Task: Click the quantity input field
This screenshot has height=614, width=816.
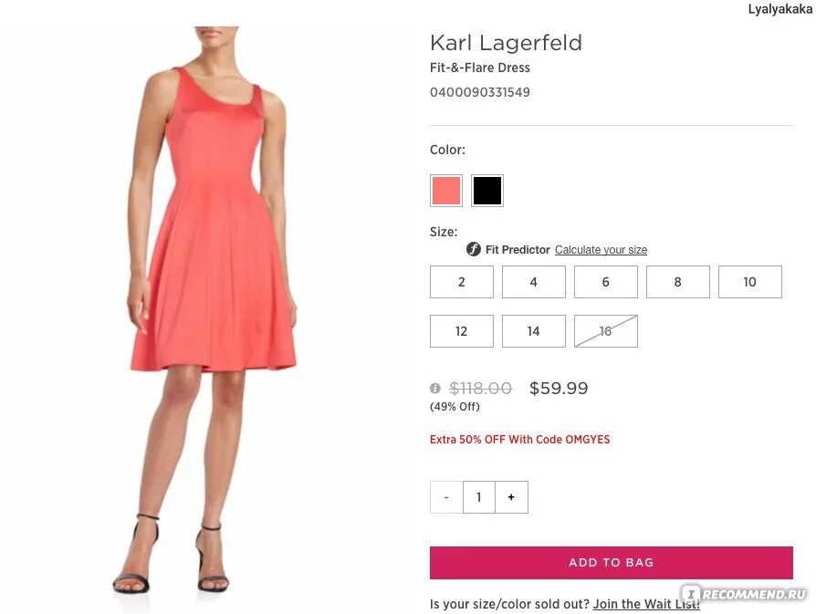Action: point(479,497)
